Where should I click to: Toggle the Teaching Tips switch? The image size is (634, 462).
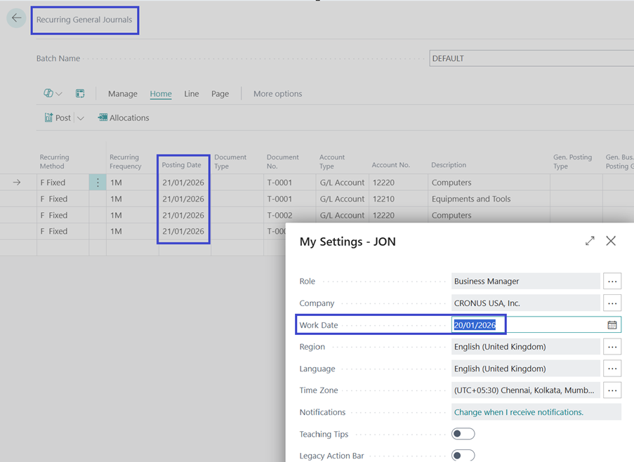[463, 434]
